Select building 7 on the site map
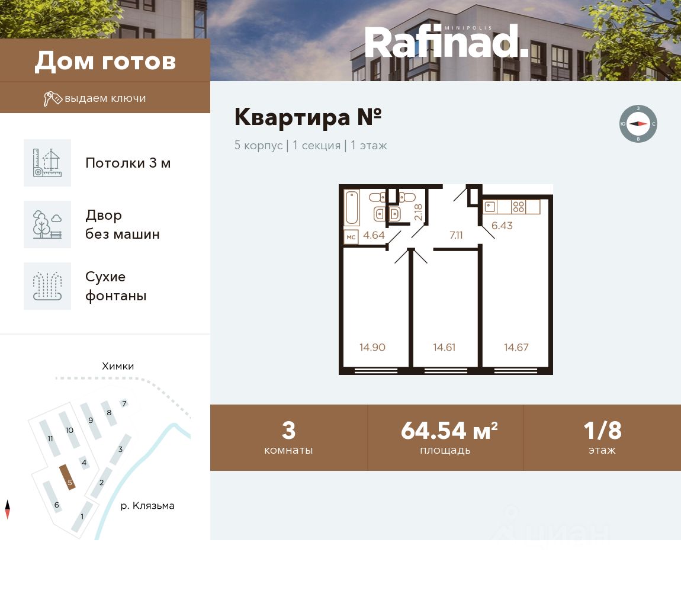The height and width of the screenshot is (616, 681). 124,403
